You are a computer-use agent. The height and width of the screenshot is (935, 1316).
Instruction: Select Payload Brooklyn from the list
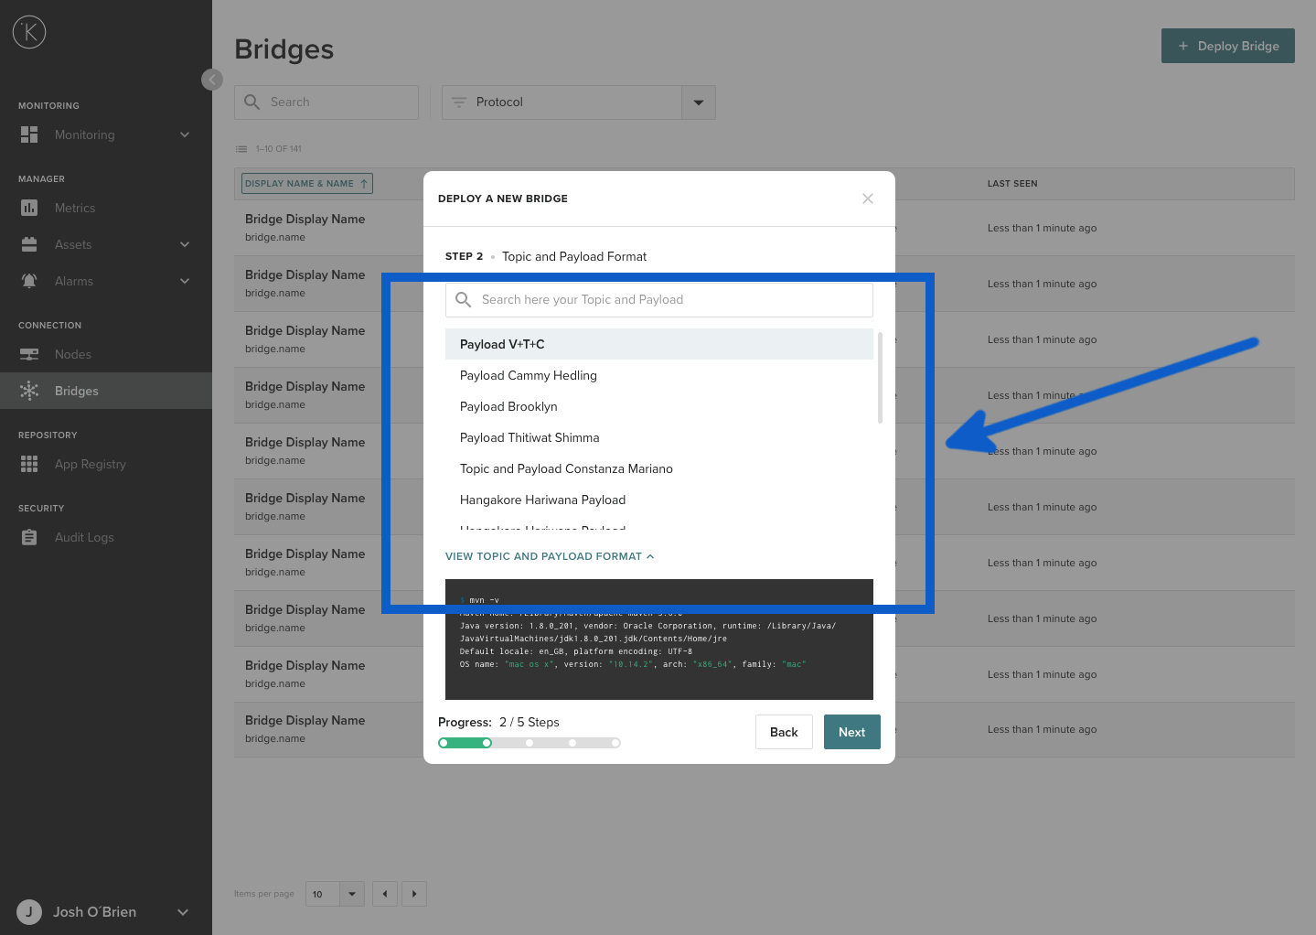point(508,406)
